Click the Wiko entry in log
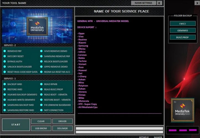The width and height of the screenshot is (200, 138). 81,98
